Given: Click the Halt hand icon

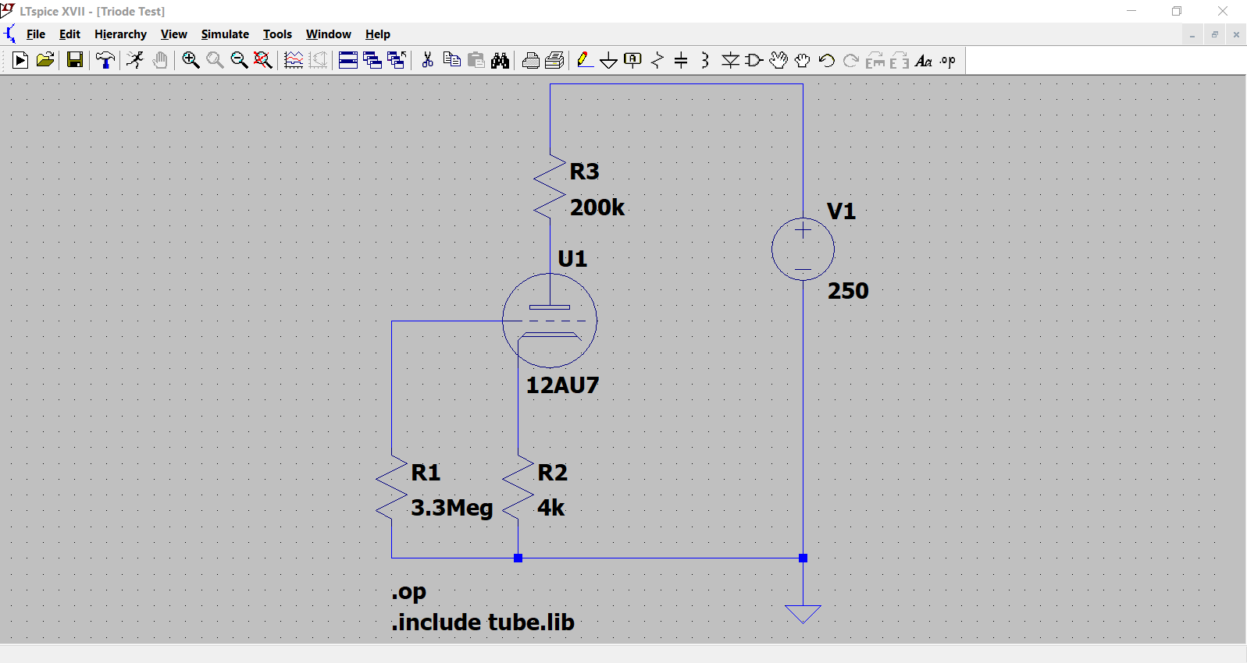Looking at the screenshot, I should pyautogui.click(x=160, y=60).
